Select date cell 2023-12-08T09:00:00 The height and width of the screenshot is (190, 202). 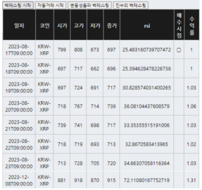point(19,180)
